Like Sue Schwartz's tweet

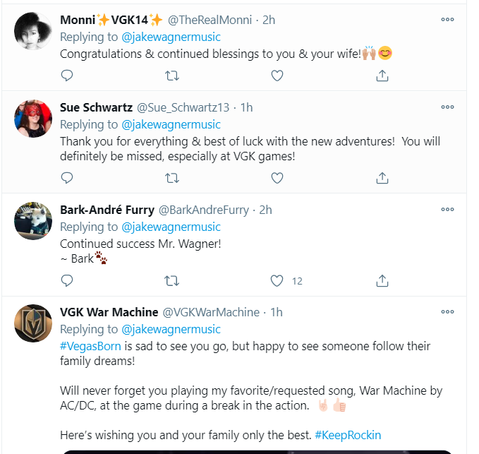(x=277, y=178)
